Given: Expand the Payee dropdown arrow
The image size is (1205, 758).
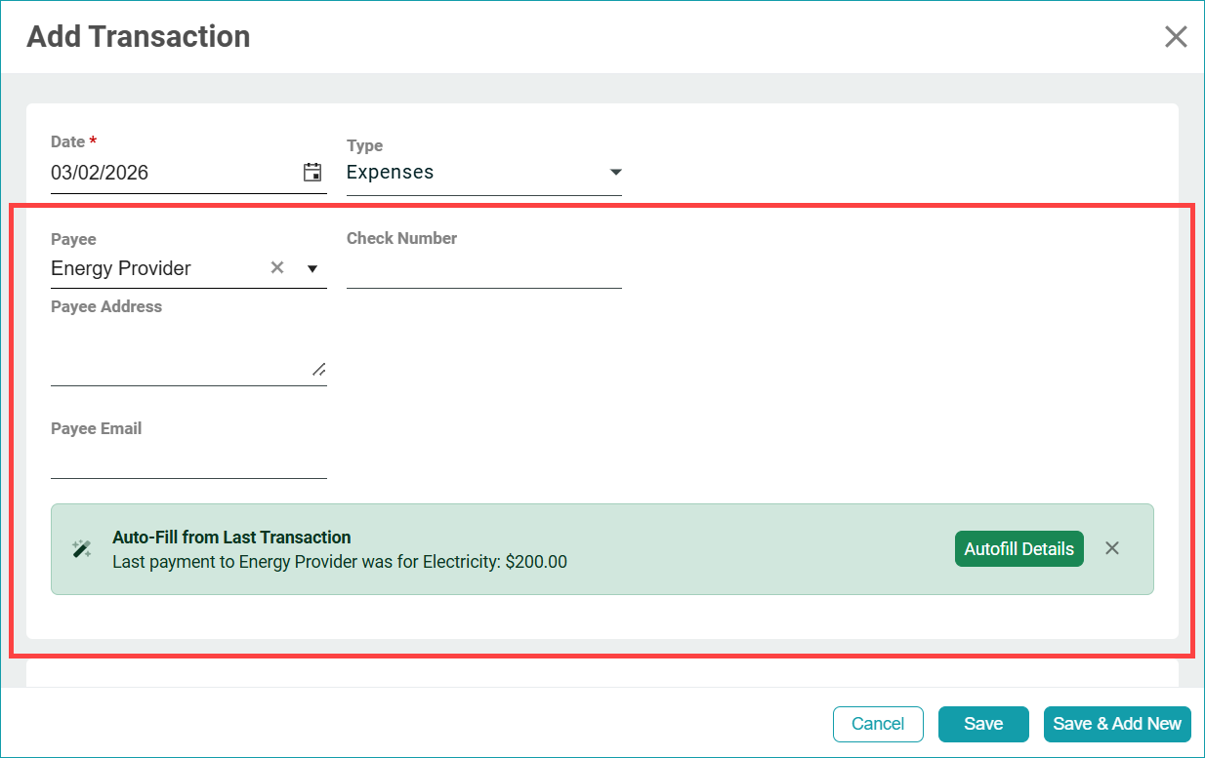Looking at the screenshot, I should [312, 268].
